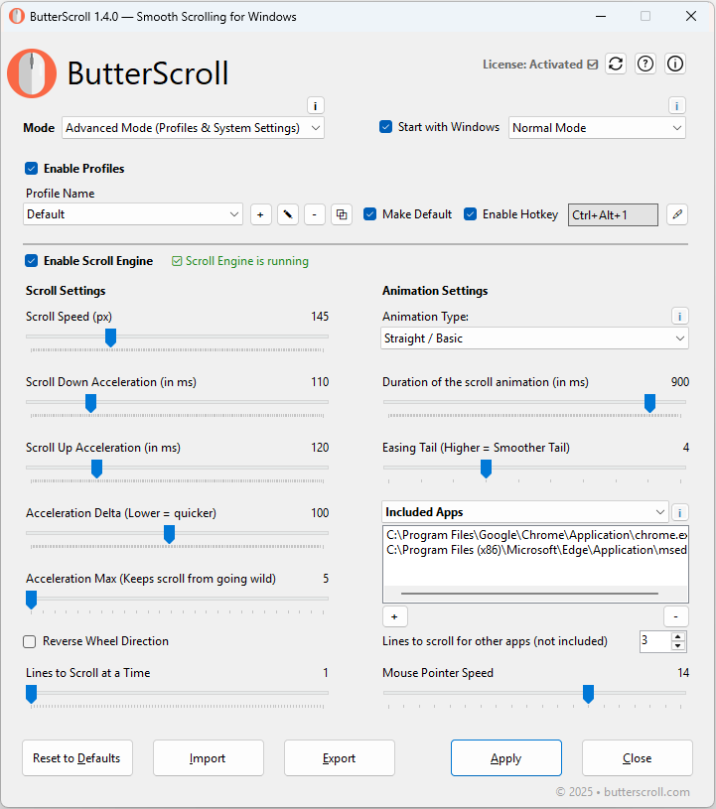View app info with the circled-i icon
This screenshot has height=809, width=716.
click(x=674, y=64)
